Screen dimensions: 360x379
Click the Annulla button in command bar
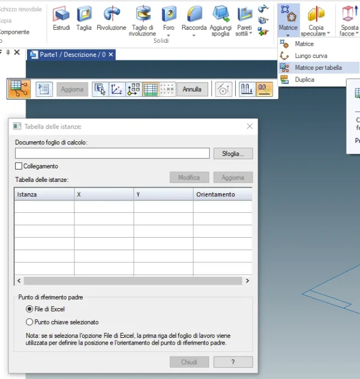pyautogui.click(x=192, y=90)
